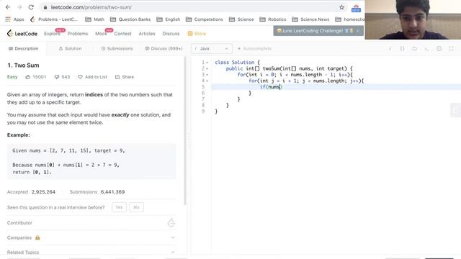
Task: Open Explore in the top nav
Action: pyautogui.click(x=52, y=34)
